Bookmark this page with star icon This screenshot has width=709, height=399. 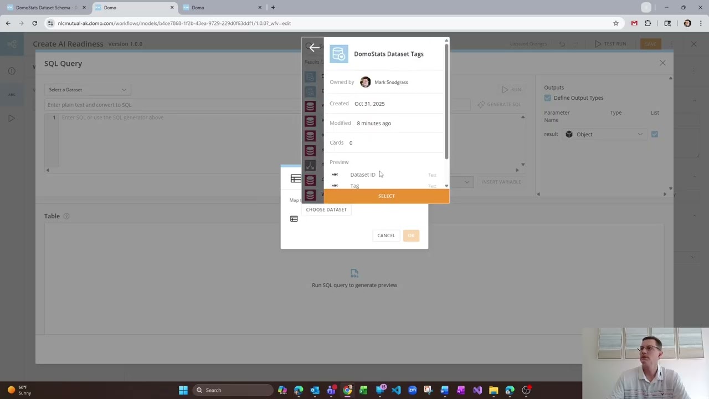click(x=616, y=23)
